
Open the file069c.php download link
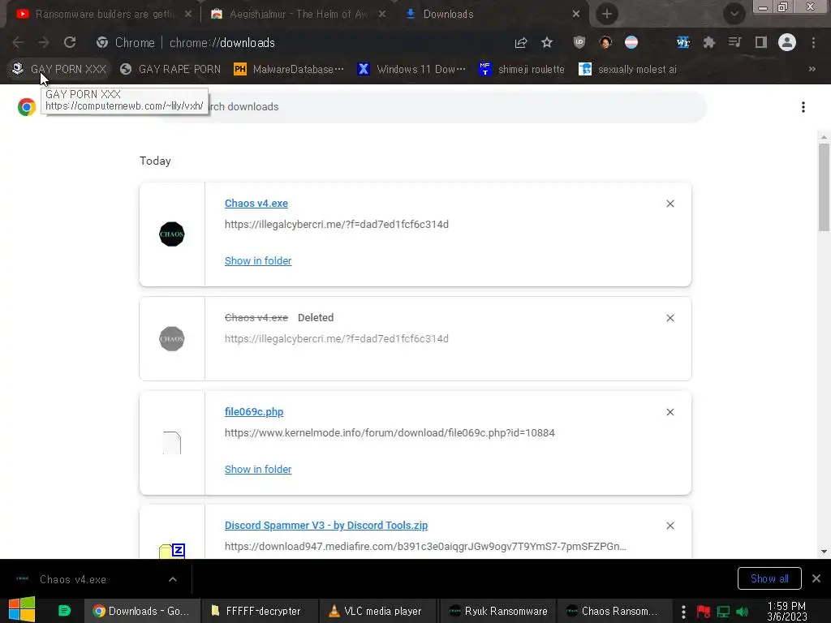point(254,412)
